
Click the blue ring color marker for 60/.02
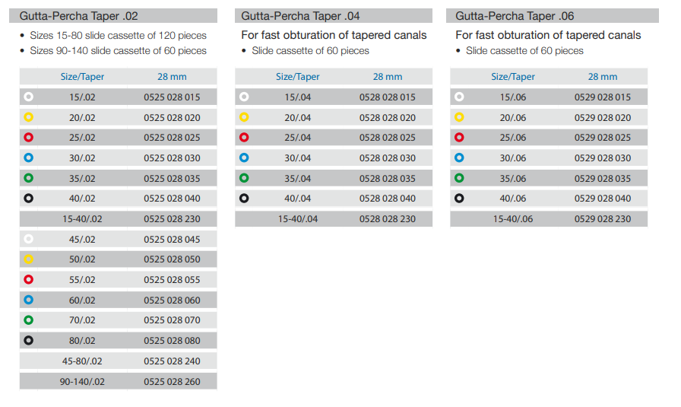(x=29, y=300)
